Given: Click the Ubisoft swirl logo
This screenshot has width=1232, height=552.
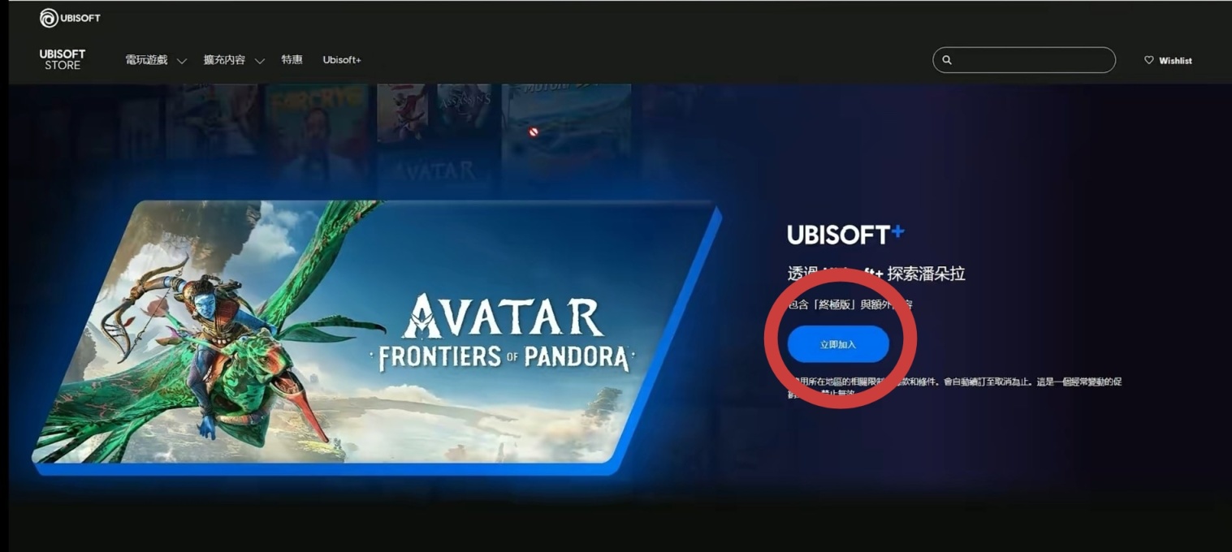Looking at the screenshot, I should [49, 18].
